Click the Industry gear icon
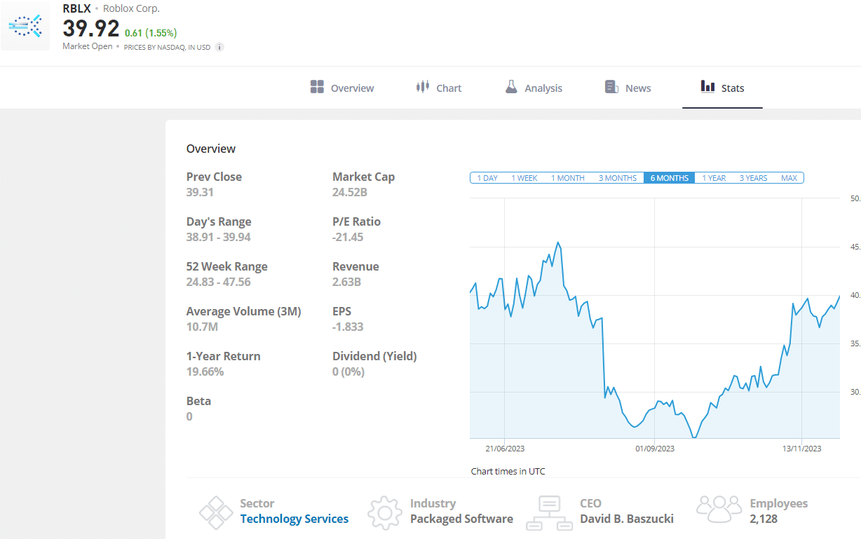861x539 pixels. 384,511
